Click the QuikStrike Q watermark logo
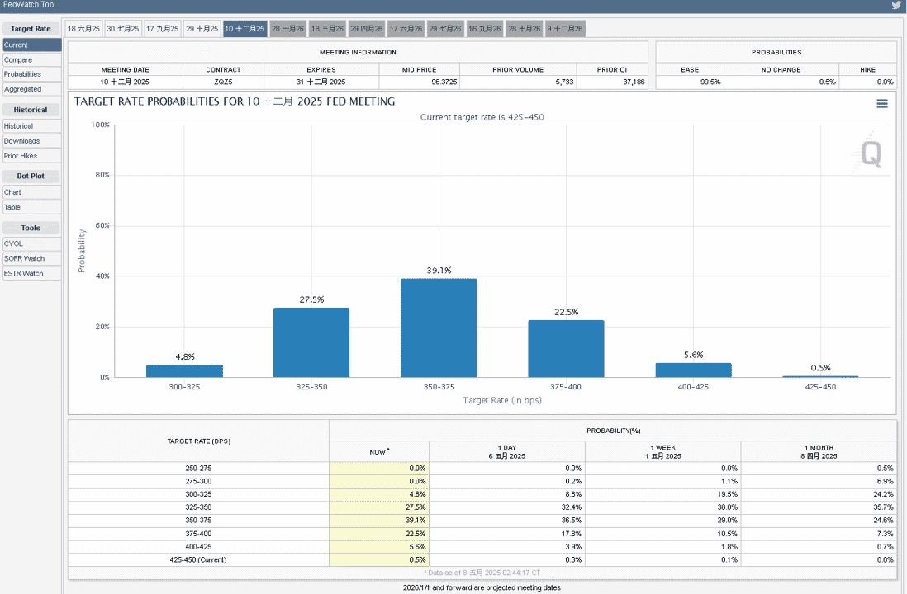The width and height of the screenshot is (907, 594). (x=869, y=153)
